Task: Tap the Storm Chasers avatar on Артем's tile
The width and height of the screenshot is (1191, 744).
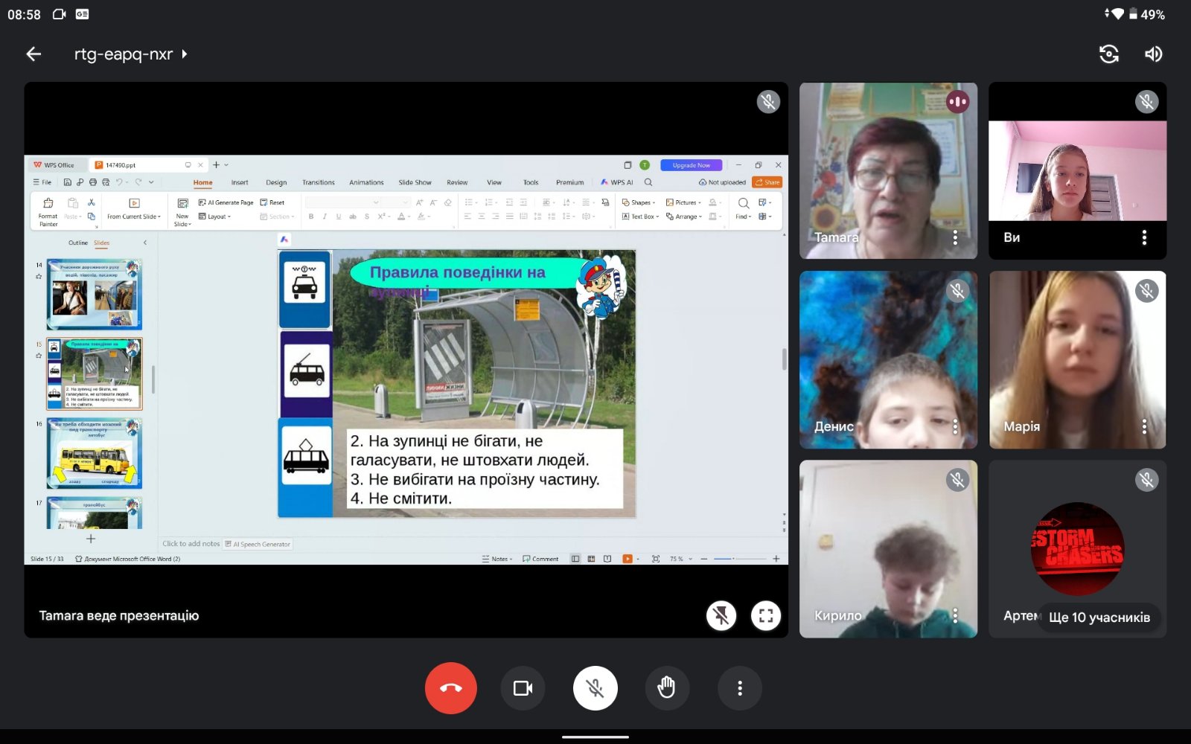Action: (x=1077, y=549)
